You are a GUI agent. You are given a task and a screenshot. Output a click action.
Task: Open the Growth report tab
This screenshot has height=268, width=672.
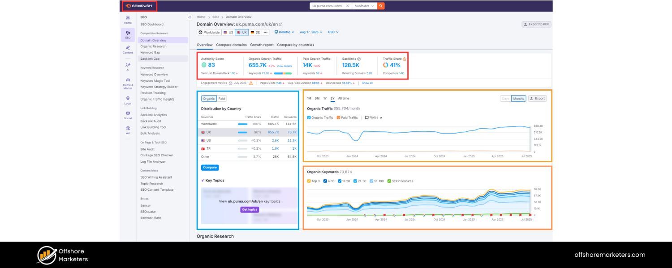tap(262, 45)
